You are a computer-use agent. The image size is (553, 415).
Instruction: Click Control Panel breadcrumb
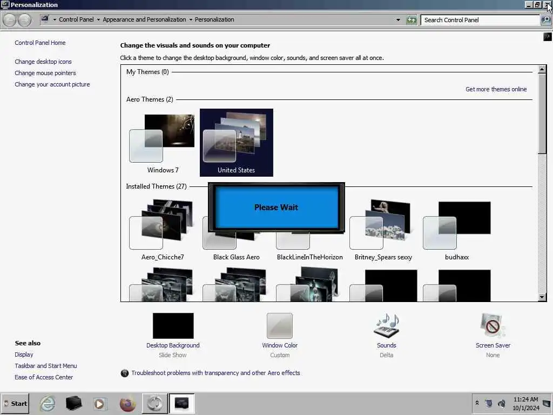pos(76,19)
